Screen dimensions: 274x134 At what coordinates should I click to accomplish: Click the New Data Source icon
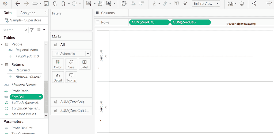(55, 3)
